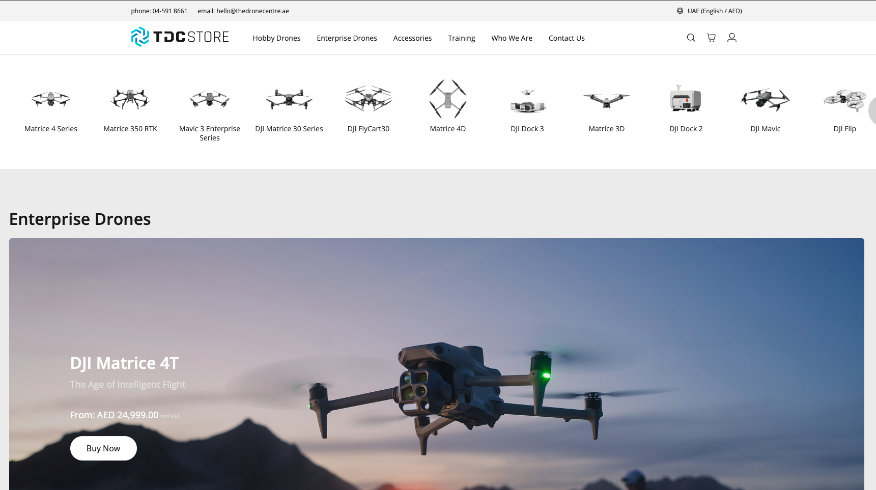Screen dimensions: 876x490
Task: Open the DJI Matrice 30 Series label
Action: coord(289,129)
